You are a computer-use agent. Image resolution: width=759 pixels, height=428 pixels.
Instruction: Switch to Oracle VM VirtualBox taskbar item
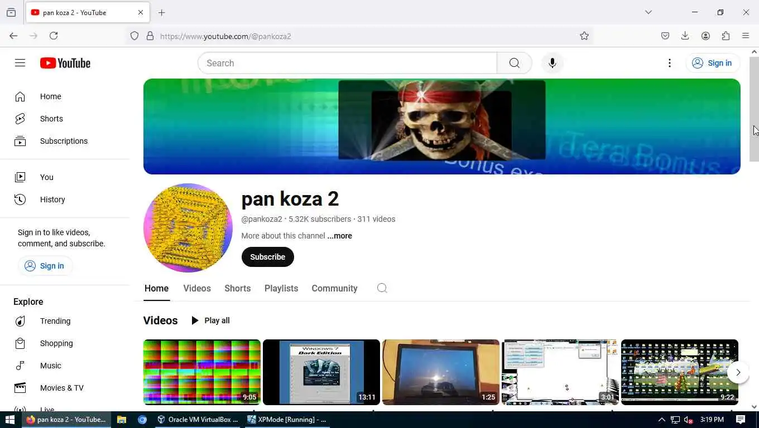point(198,420)
